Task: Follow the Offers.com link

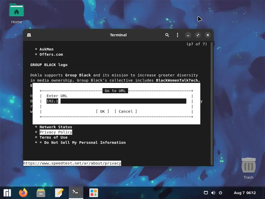Action: [x=51, y=54]
